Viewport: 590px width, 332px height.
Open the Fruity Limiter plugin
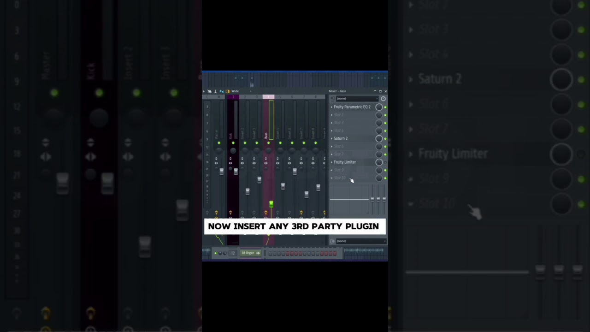tap(345, 162)
